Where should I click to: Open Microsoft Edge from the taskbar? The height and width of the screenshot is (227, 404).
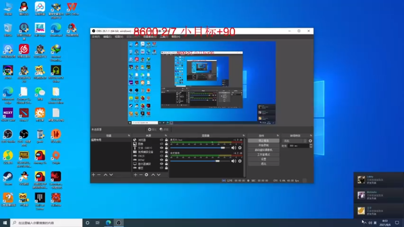(x=108, y=222)
